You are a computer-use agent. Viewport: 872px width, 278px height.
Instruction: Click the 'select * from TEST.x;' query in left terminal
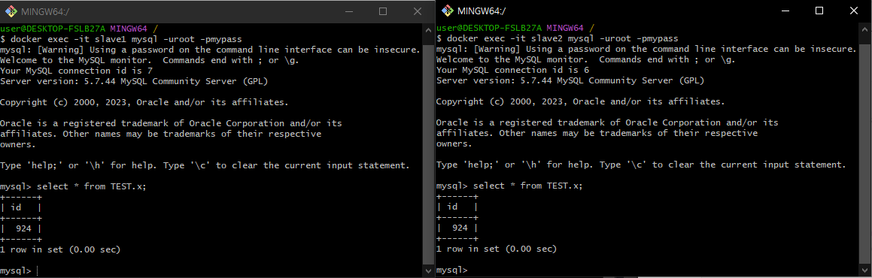pos(92,186)
